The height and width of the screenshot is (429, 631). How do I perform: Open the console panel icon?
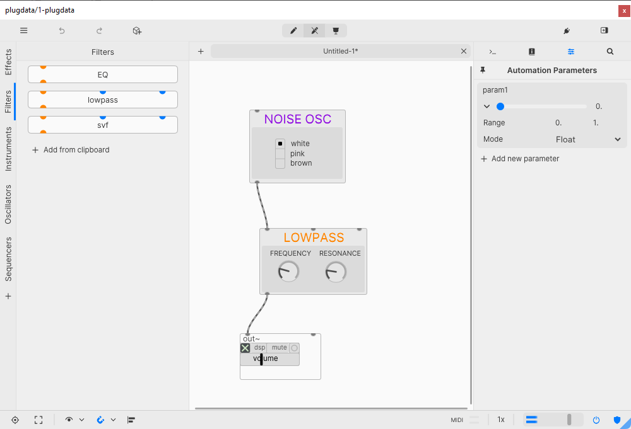493,52
